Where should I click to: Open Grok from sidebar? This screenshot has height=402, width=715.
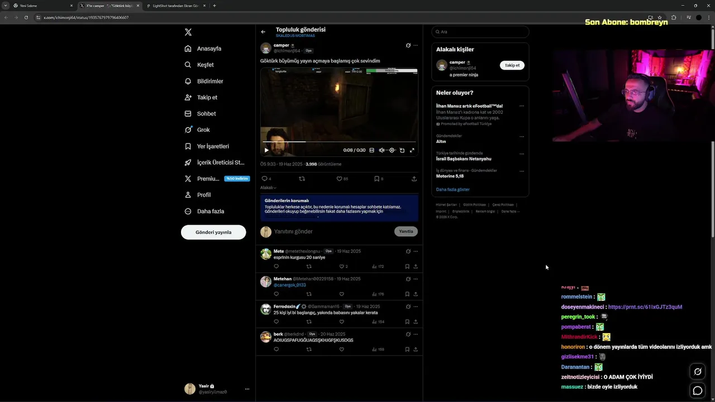[x=197, y=130]
